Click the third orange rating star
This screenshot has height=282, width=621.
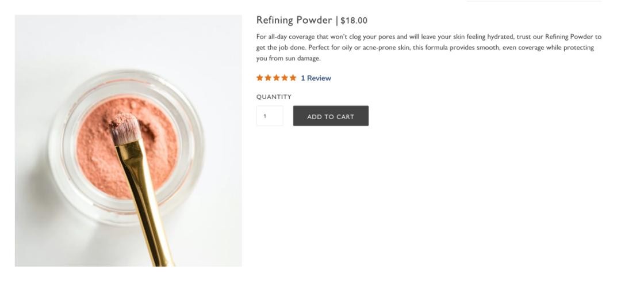(x=277, y=78)
